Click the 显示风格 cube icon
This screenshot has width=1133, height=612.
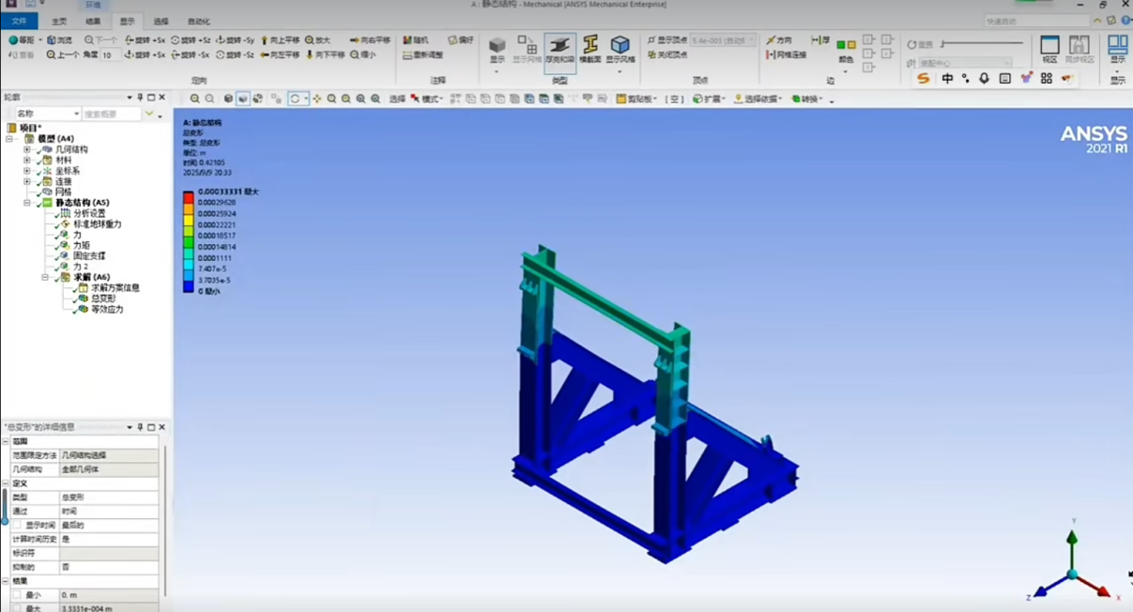click(x=620, y=49)
